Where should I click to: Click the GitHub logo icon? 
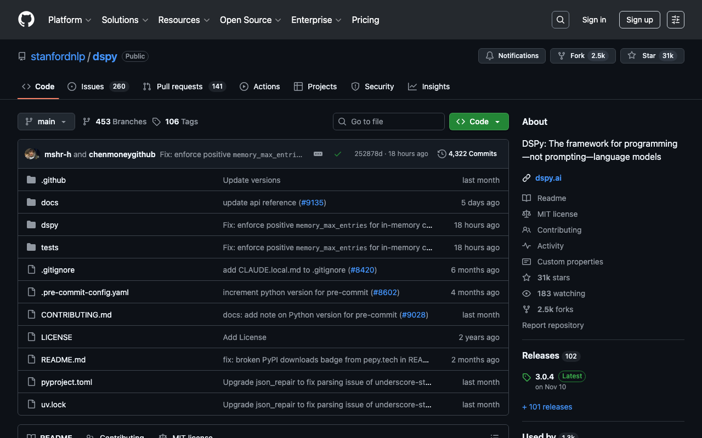(26, 20)
